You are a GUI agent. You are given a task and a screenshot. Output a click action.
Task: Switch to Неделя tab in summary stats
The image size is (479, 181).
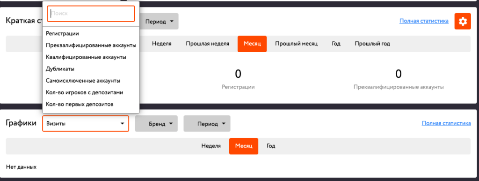(161, 43)
